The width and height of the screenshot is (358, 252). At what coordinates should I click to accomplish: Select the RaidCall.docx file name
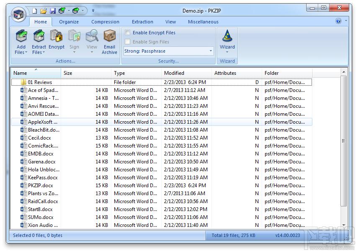[43, 201]
